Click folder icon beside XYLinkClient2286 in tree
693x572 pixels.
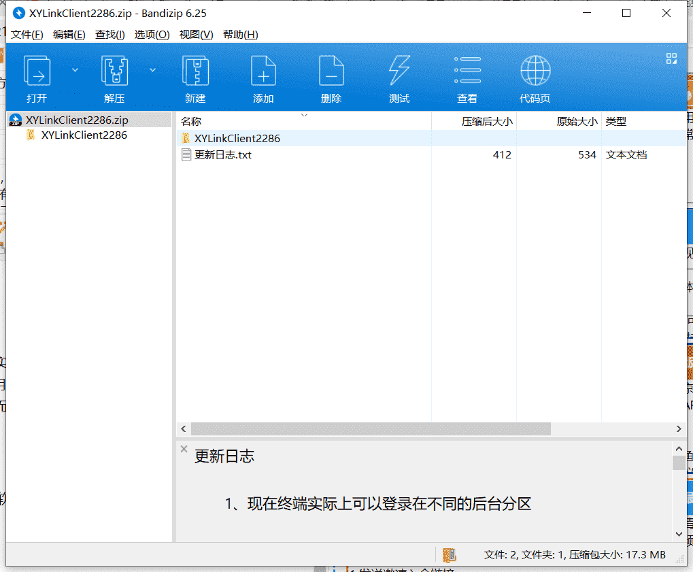31,135
